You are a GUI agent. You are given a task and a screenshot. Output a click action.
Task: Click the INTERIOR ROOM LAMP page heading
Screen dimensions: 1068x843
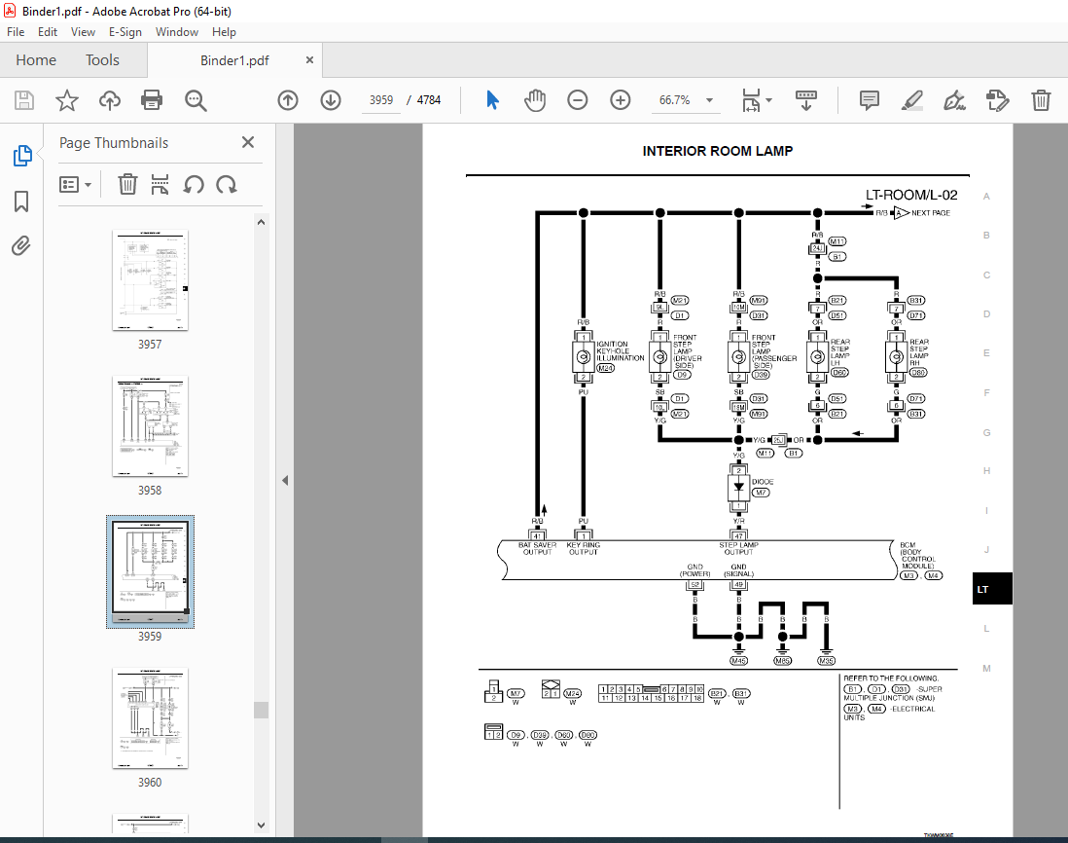717,151
